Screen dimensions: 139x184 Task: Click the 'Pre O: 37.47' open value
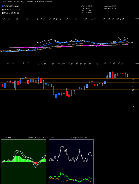click(87, 6)
